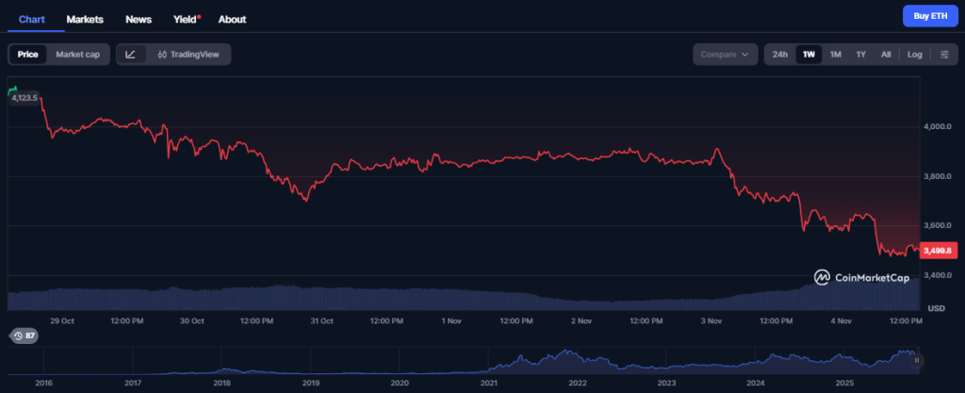The image size is (965, 393).
Task: Expand the Compare dropdown
Action: tap(726, 55)
